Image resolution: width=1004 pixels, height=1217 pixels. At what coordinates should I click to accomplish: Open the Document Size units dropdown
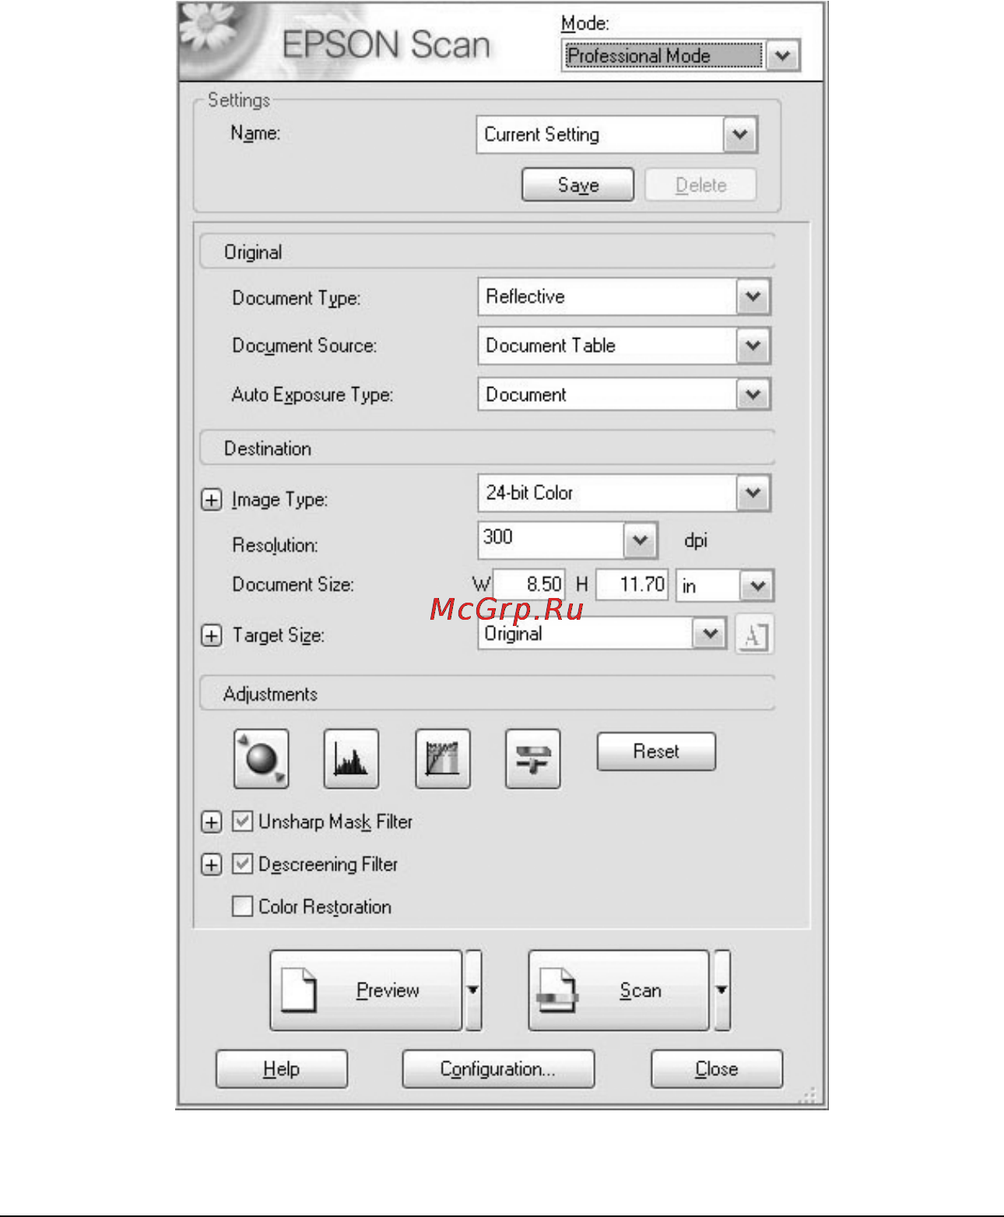757,586
